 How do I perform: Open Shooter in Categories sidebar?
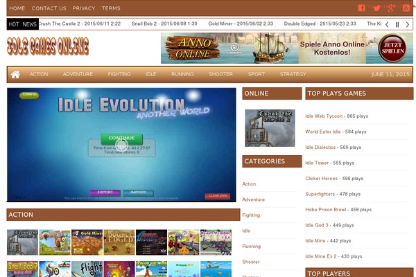coord(251,262)
